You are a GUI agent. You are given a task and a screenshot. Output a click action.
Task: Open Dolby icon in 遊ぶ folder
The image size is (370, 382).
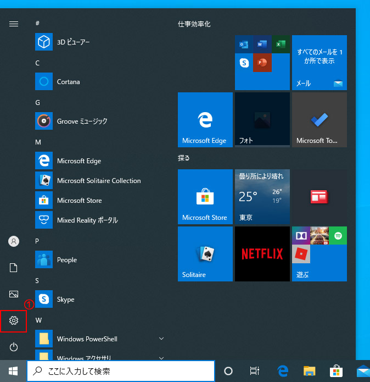[301, 236]
